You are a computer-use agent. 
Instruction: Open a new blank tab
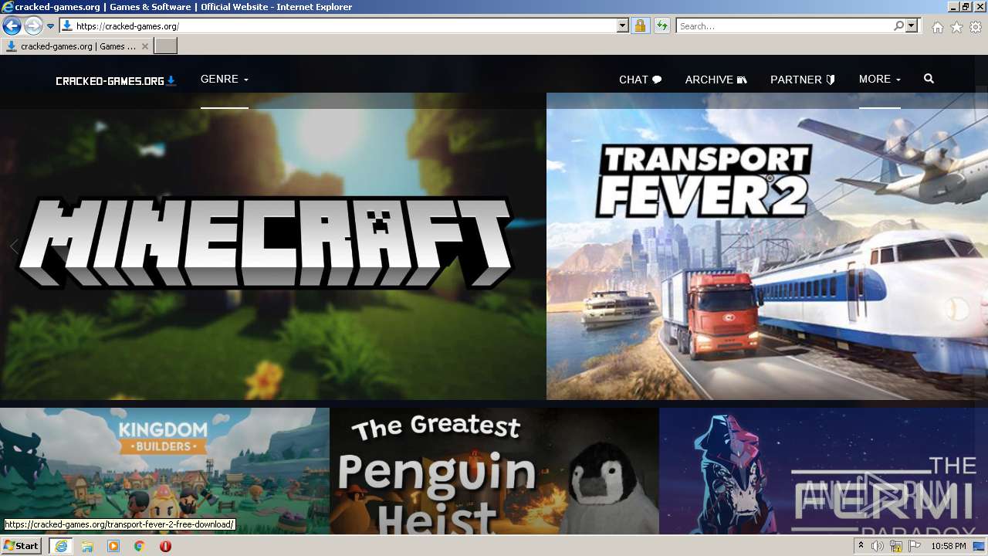point(166,46)
